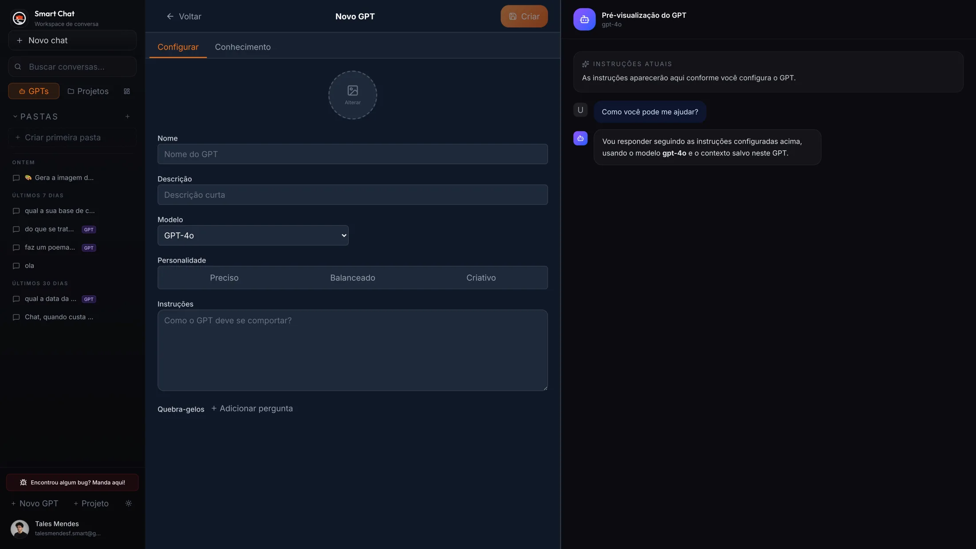Click Adicionar pergunta in Quebra-gelos

click(252, 408)
